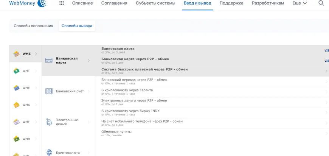This screenshot has height=156, width=329.
Task: Expand the WMT chevron arrow
Action: [x=36, y=71]
